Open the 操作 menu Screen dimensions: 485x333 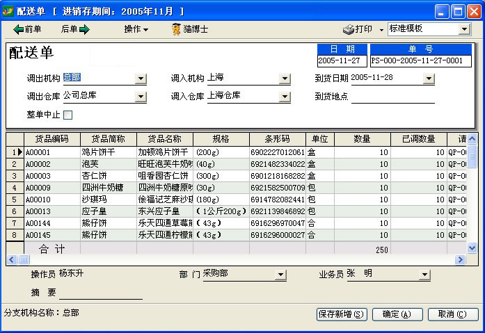[x=136, y=29]
